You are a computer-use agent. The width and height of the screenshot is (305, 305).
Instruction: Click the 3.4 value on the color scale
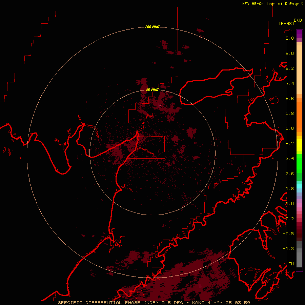pyautogui.click(x=290, y=159)
